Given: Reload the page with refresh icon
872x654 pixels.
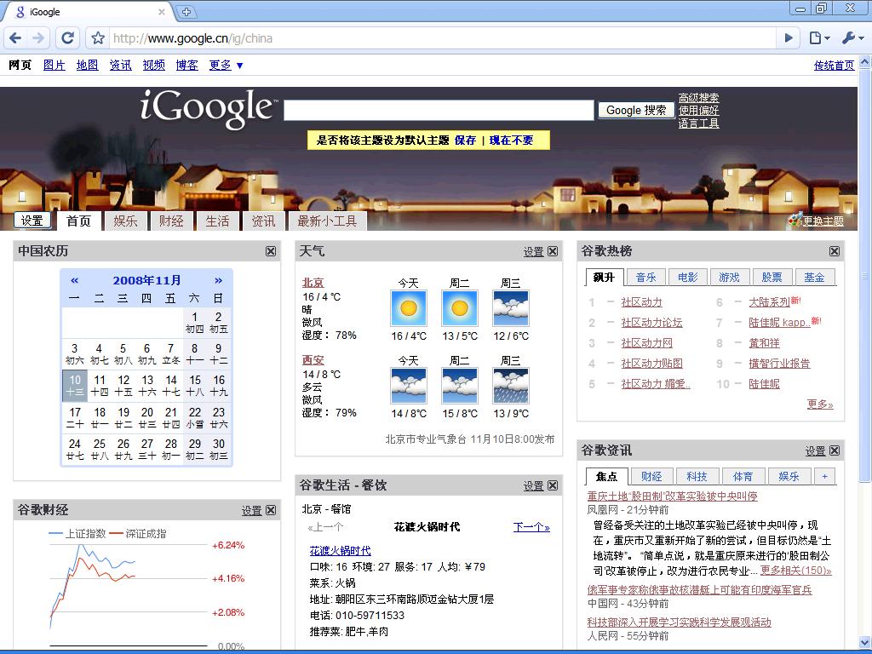Looking at the screenshot, I should click(67, 37).
